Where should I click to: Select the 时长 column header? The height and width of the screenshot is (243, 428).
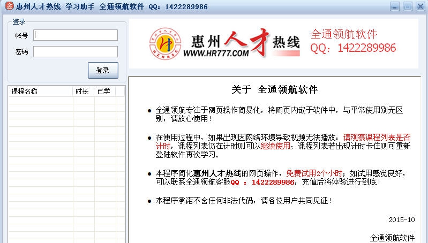tap(84, 92)
